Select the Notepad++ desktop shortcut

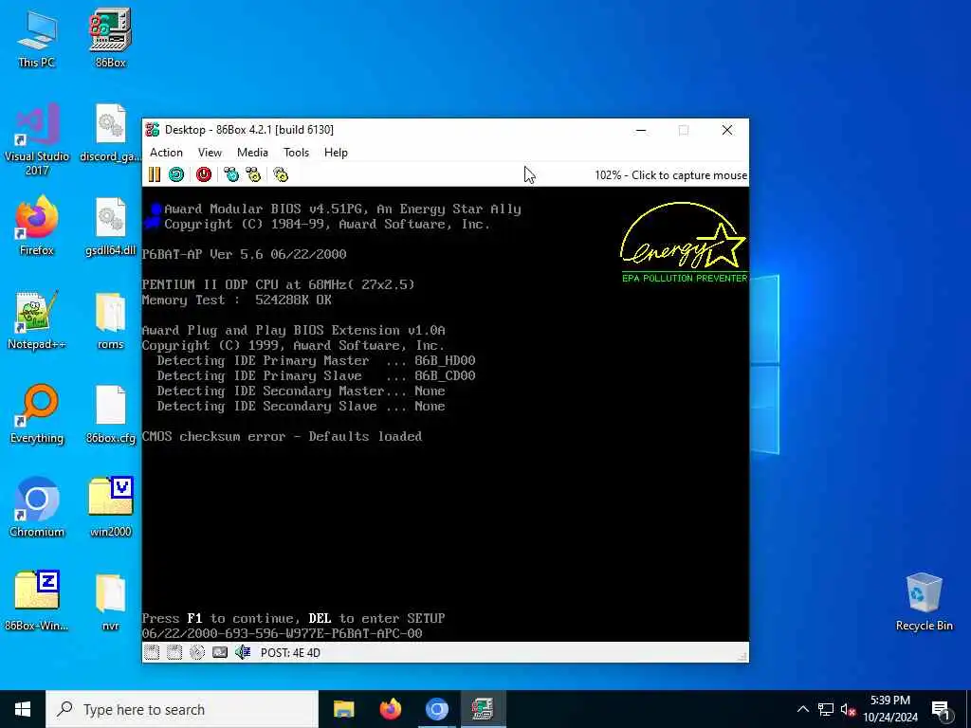[37, 320]
